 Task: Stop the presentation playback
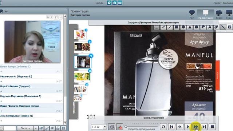coord(212,127)
